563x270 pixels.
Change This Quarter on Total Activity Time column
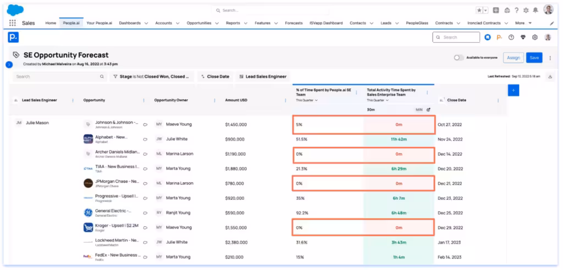(378, 100)
